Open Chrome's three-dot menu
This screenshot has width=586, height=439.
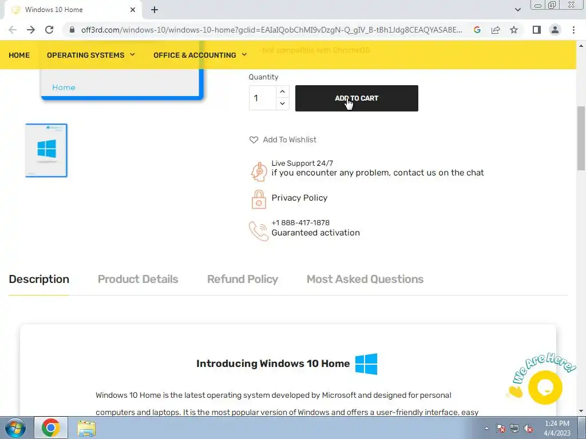pos(573,30)
